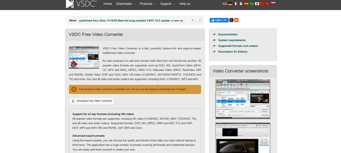Switch language via the Chinese flag
The height and width of the screenshot is (153, 341).
[x=262, y=4]
